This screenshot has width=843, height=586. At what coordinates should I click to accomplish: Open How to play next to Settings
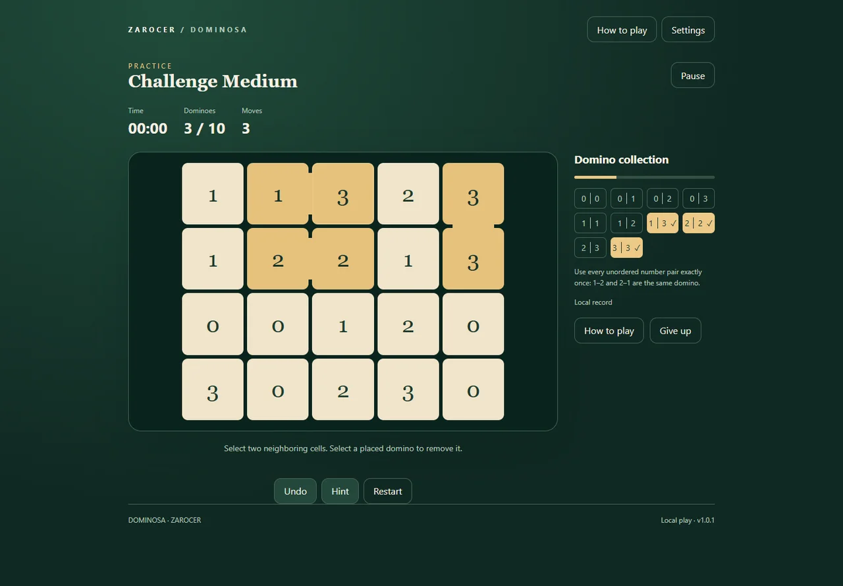click(622, 30)
